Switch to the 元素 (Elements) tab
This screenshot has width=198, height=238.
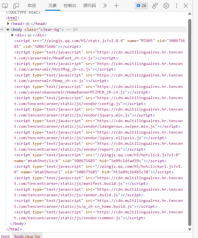(x=52, y=6)
